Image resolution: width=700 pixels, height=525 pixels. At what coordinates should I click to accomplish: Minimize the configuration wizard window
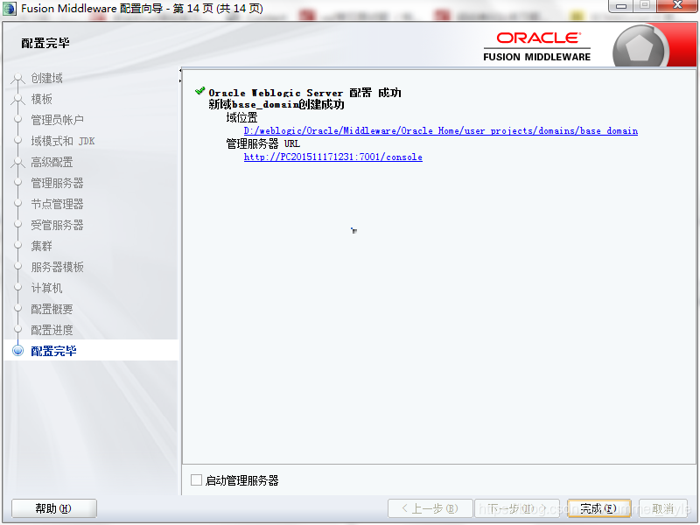621,6
